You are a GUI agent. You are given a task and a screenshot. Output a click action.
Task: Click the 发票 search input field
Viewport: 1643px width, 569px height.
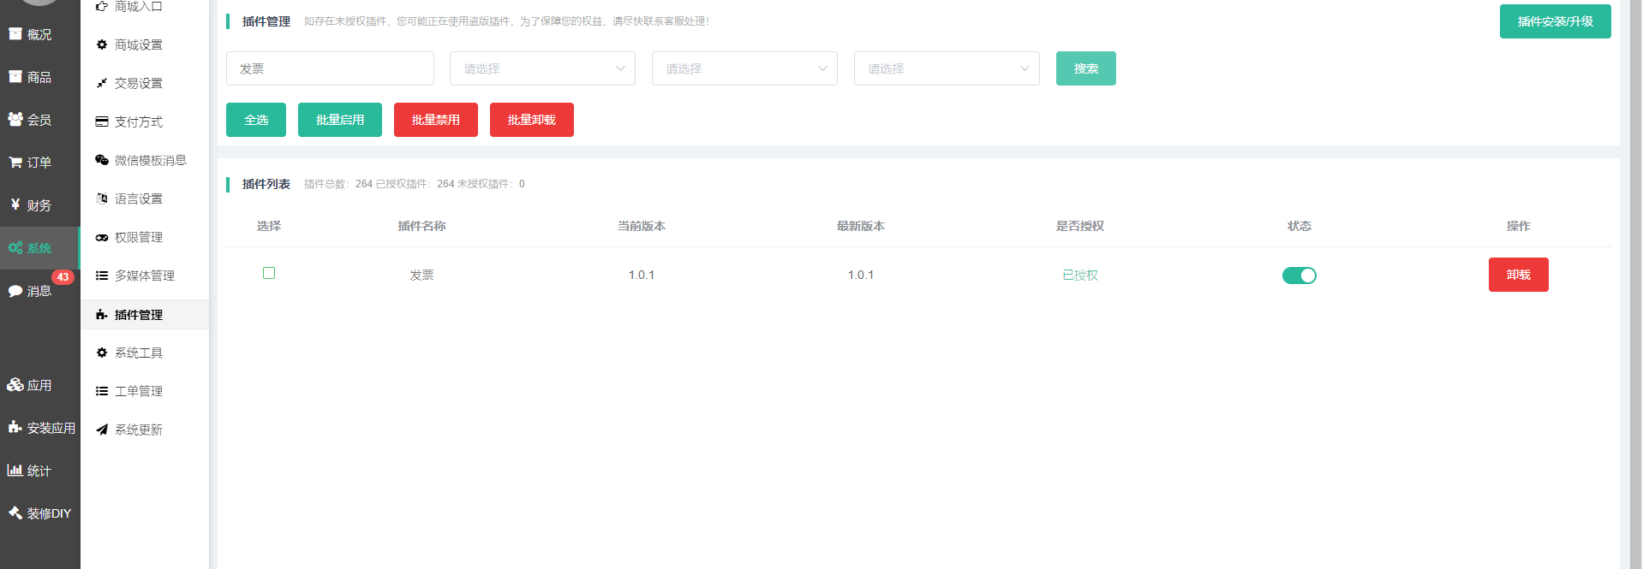[330, 68]
